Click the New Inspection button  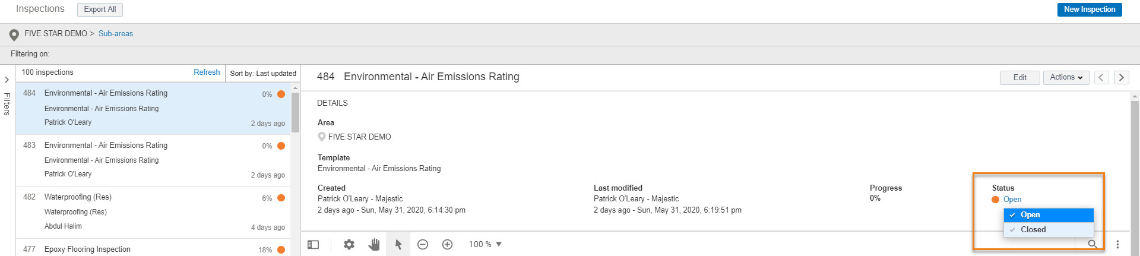(1090, 10)
